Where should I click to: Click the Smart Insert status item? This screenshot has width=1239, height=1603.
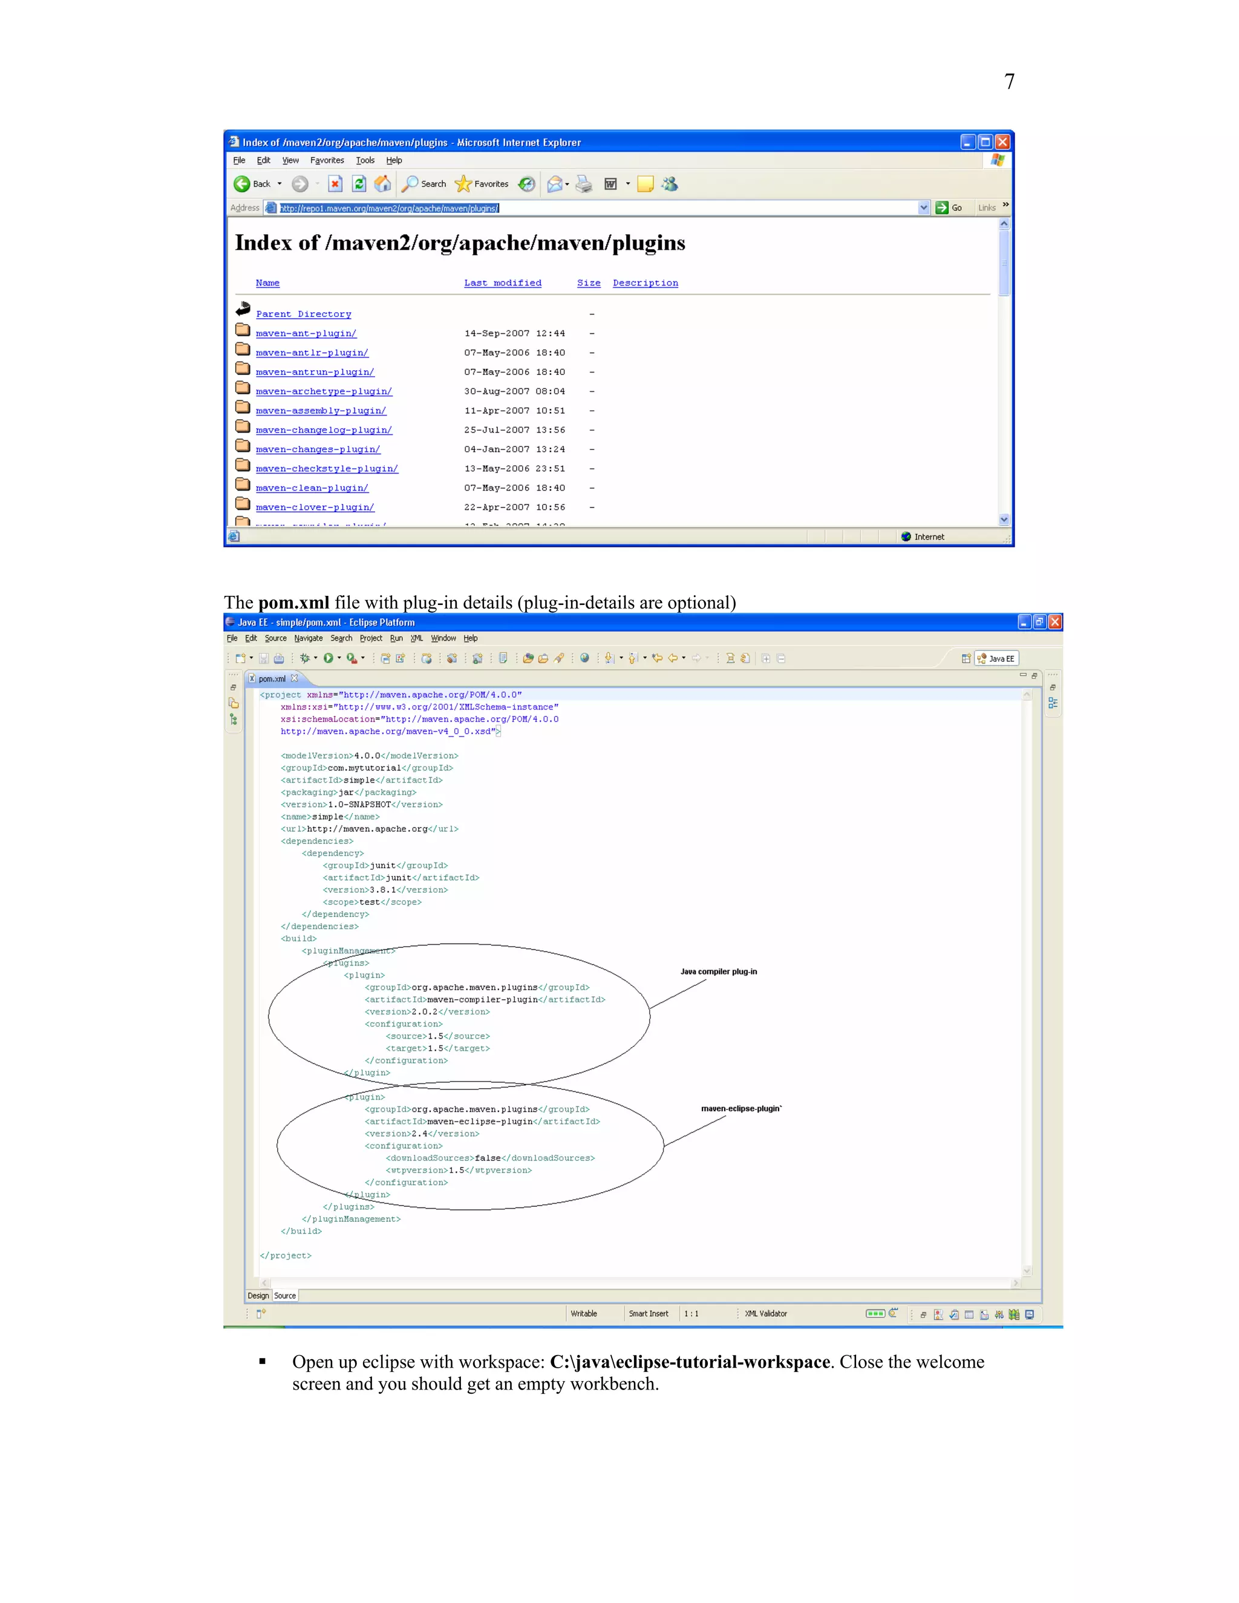[x=648, y=1314]
